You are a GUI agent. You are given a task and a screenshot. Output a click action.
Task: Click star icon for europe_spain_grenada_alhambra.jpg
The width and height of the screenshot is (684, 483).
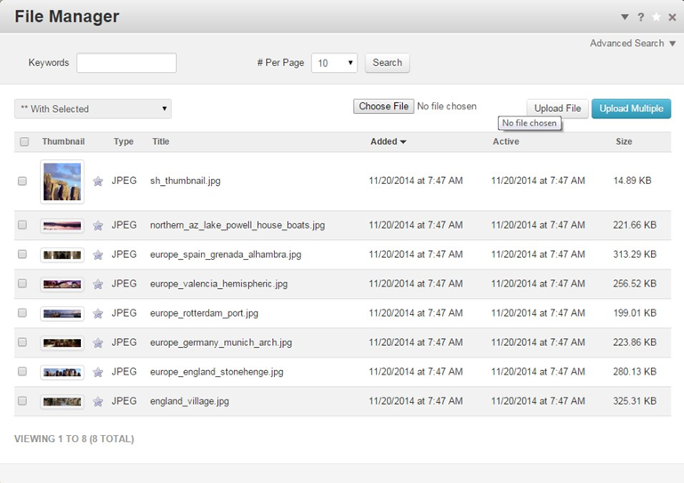(x=98, y=254)
